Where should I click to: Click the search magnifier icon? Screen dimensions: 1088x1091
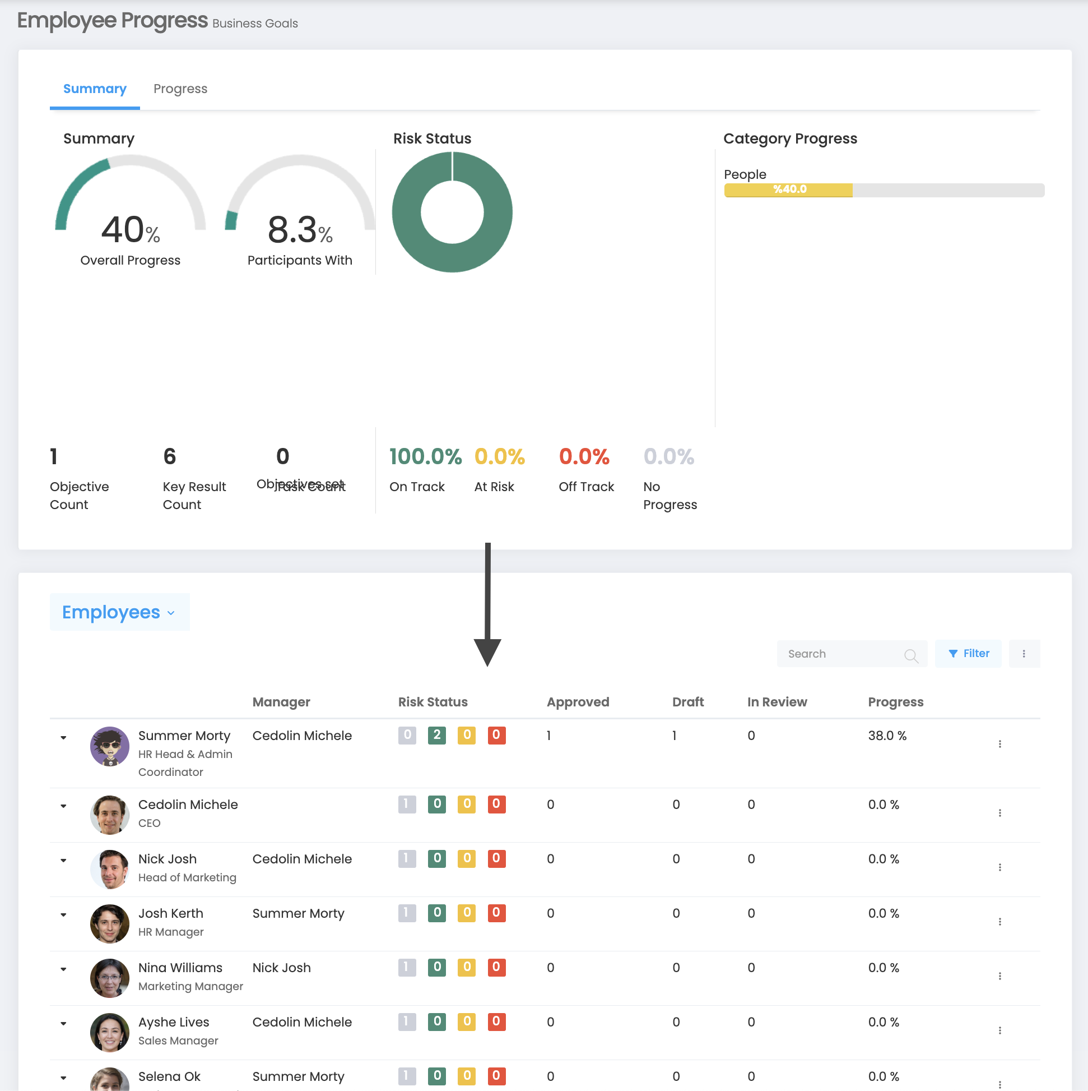[x=910, y=654]
